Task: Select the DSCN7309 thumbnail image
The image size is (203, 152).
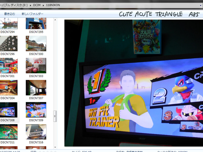Action: click(36, 110)
